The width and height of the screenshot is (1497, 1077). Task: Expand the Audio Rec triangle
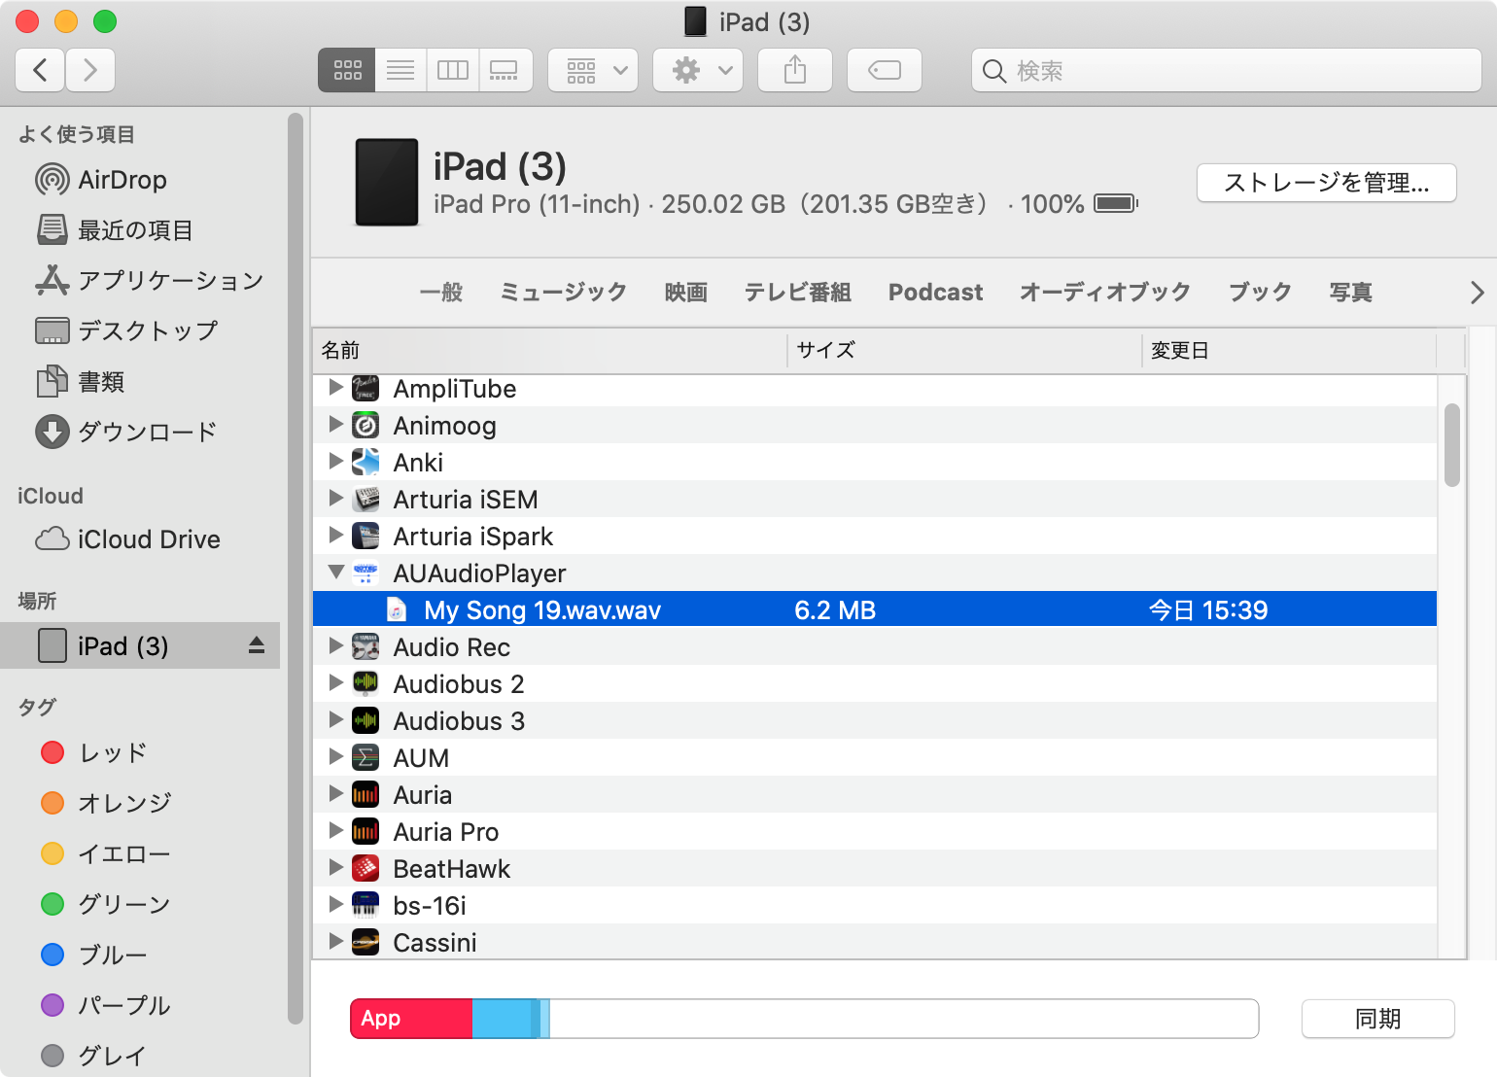point(336,645)
